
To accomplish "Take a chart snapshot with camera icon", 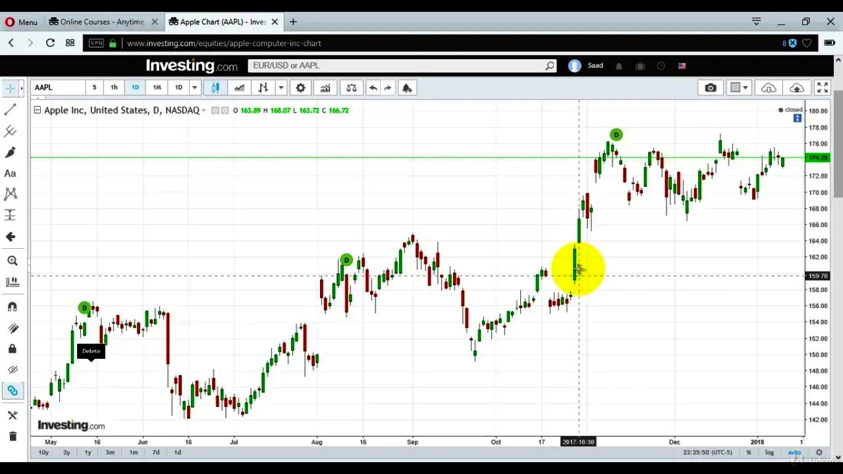I will point(710,88).
